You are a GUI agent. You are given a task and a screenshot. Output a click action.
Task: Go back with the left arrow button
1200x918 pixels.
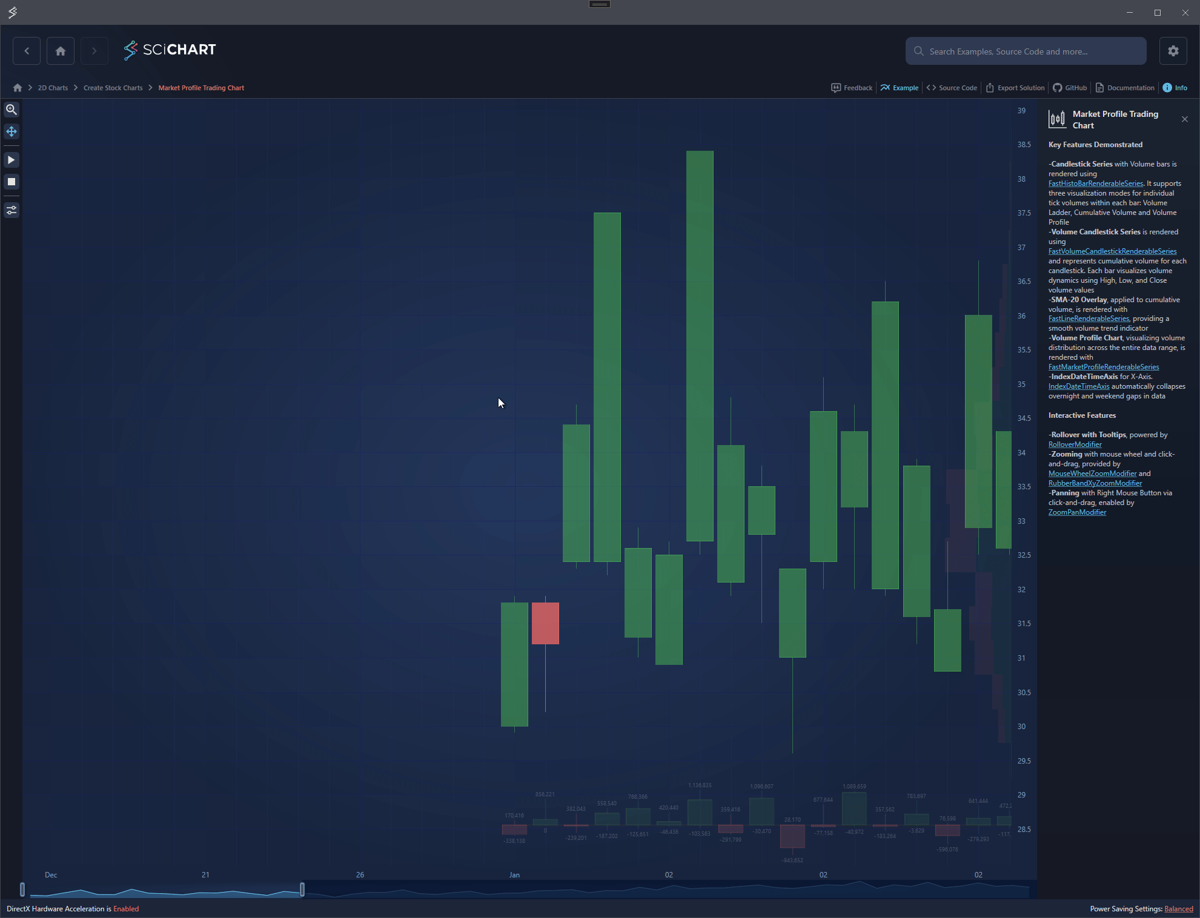(27, 51)
